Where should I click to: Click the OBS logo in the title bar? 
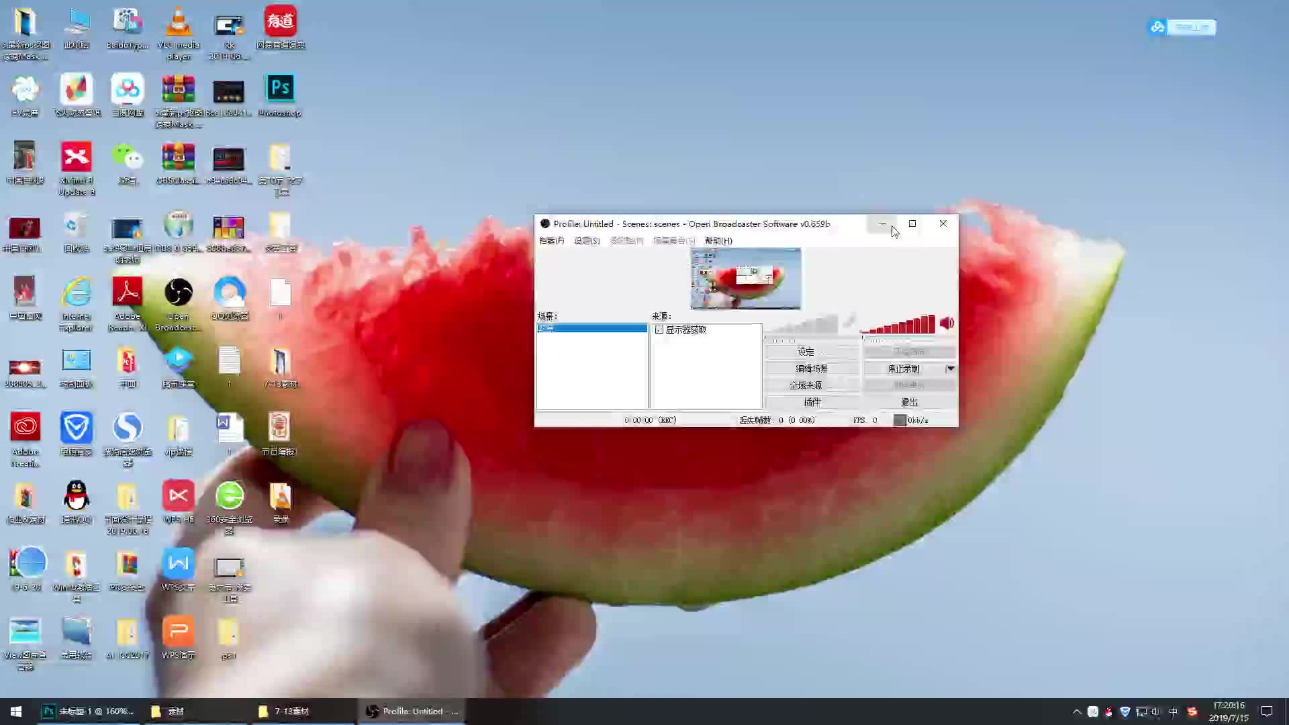545,224
